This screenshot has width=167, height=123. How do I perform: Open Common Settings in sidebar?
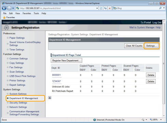pos(18,58)
